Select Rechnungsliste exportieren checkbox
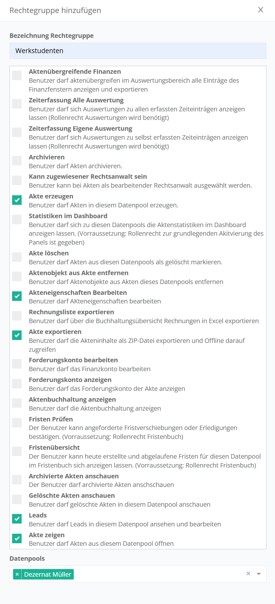This screenshot has width=275, height=604. [x=17, y=316]
